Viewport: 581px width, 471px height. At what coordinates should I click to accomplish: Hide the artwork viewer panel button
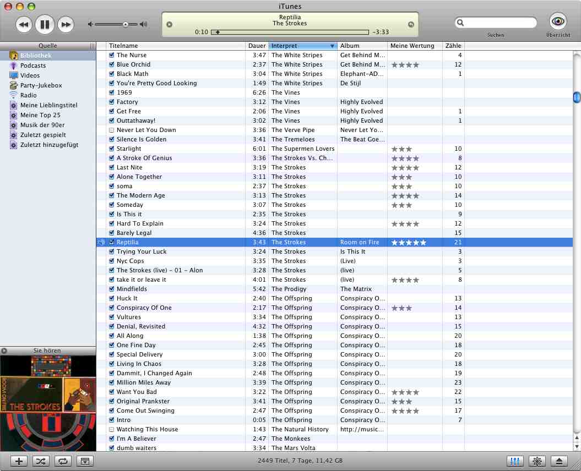coord(85,461)
